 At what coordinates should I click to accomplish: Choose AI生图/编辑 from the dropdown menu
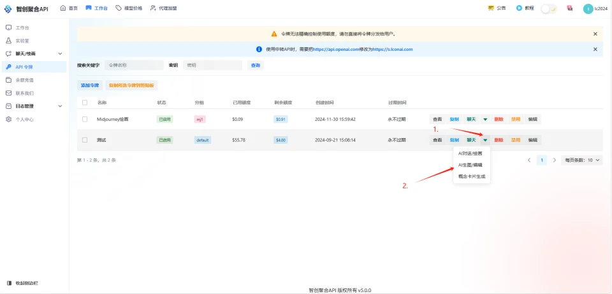pyautogui.click(x=472, y=165)
